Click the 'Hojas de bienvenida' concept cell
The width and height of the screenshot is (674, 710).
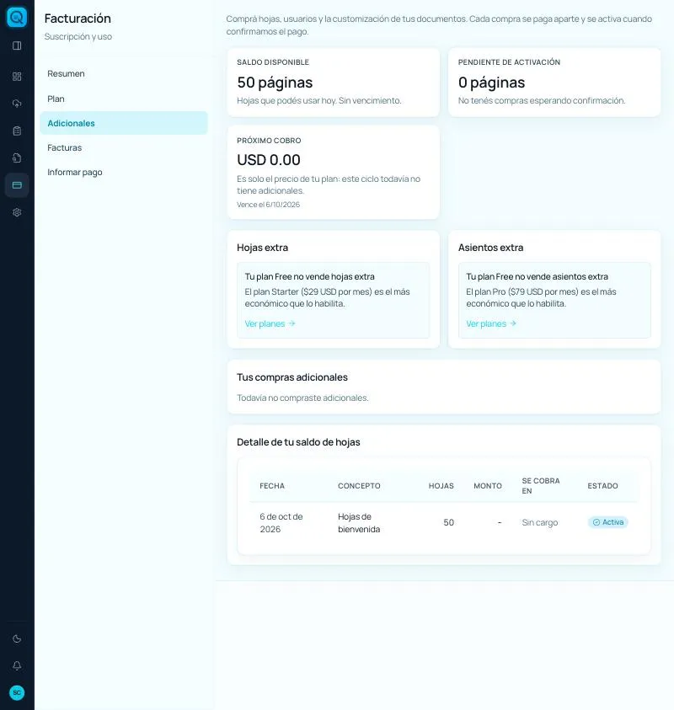[x=359, y=523]
